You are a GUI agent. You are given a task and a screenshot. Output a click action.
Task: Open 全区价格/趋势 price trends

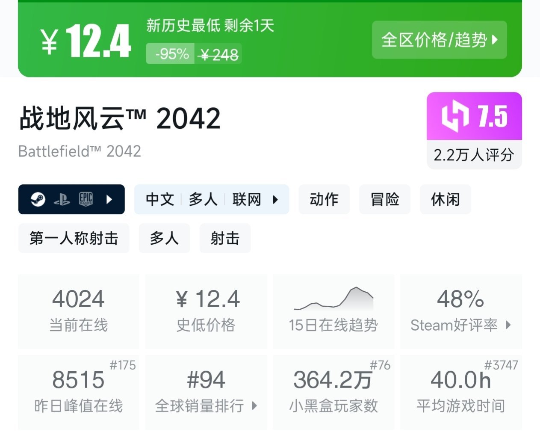point(439,40)
